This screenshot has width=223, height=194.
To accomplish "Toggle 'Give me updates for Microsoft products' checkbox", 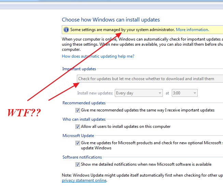I will (x=78, y=143).
